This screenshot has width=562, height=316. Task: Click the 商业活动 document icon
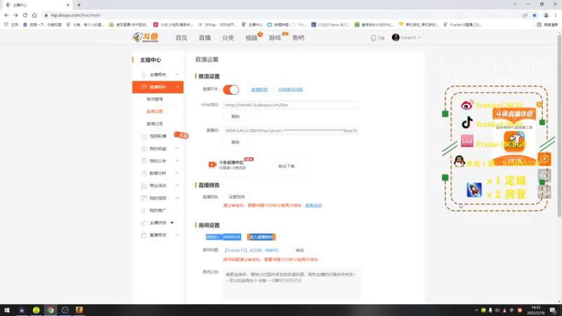point(144,185)
